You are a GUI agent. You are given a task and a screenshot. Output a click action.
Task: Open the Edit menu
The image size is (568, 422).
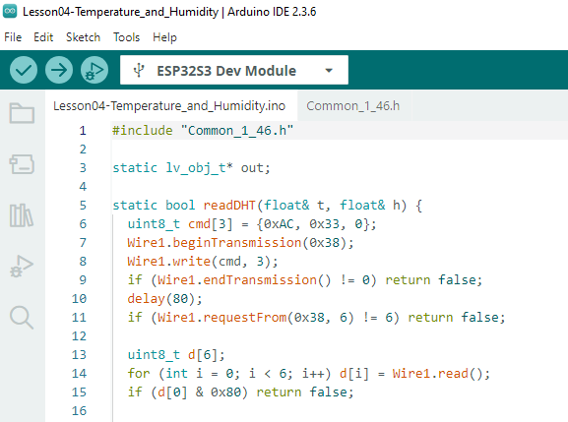click(43, 37)
